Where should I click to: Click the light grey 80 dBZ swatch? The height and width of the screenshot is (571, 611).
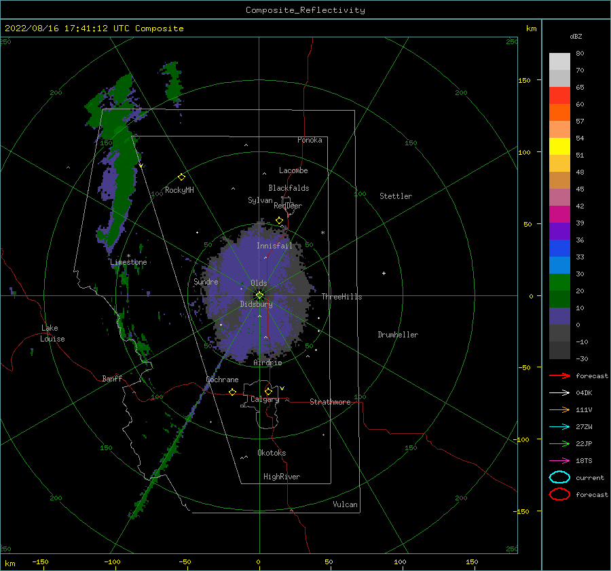tap(559, 62)
